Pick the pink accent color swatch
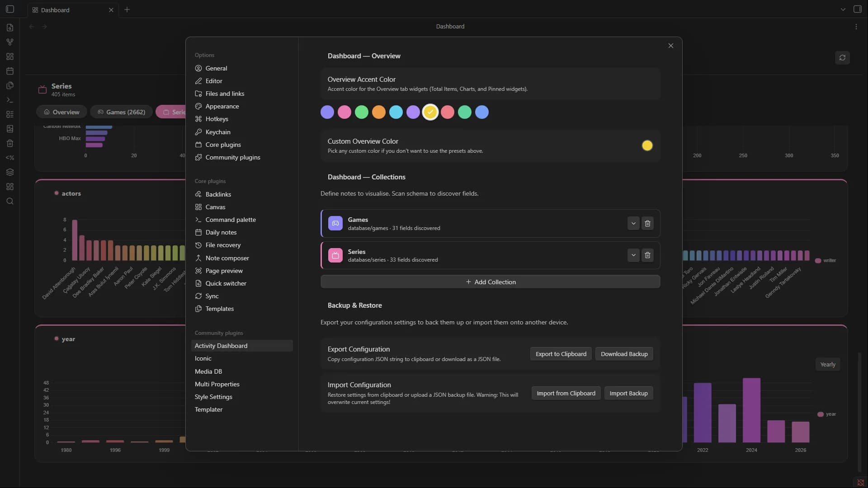This screenshot has width=868, height=488. pyautogui.click(x=344, y=112)
